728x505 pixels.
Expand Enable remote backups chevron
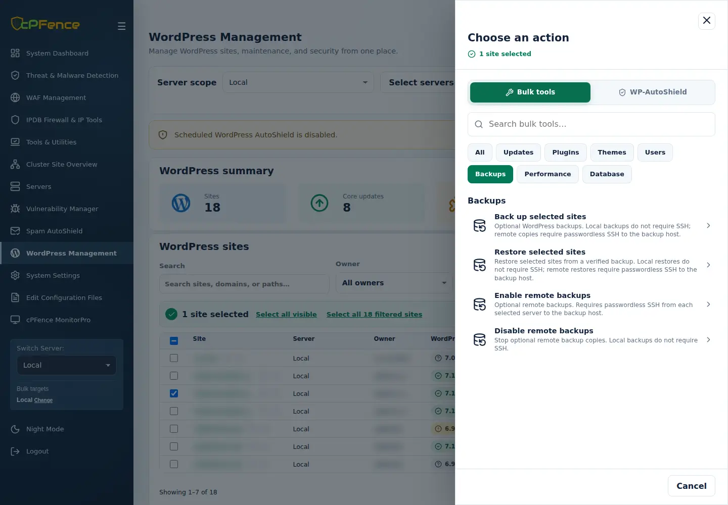[x=708, y=305]
